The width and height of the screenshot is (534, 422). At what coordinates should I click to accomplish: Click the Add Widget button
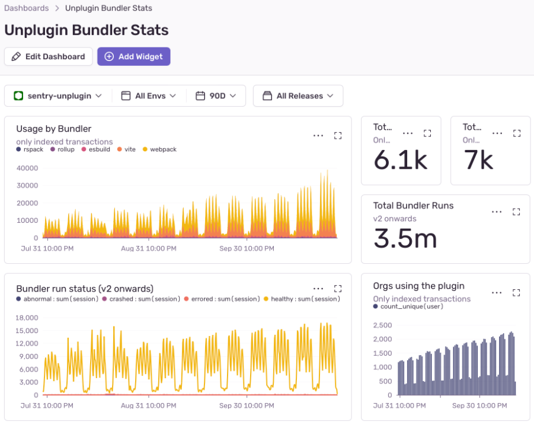pos(133,56)
